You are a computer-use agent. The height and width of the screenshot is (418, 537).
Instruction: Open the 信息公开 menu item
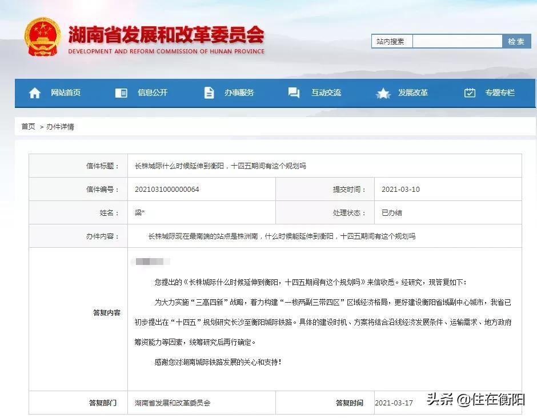click(x=153, y=93)
